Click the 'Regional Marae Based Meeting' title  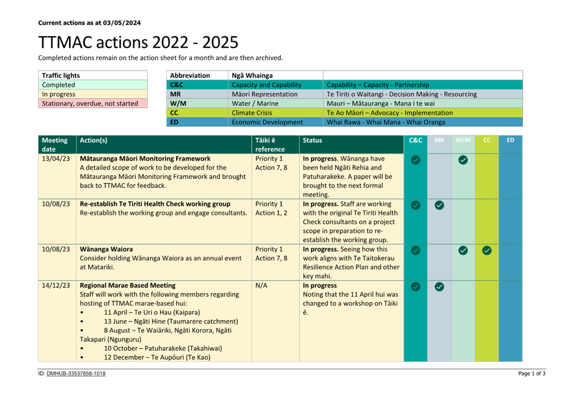[x=128, y=286]
